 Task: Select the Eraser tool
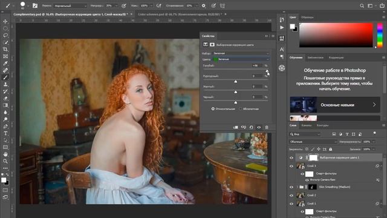[5, 98]
